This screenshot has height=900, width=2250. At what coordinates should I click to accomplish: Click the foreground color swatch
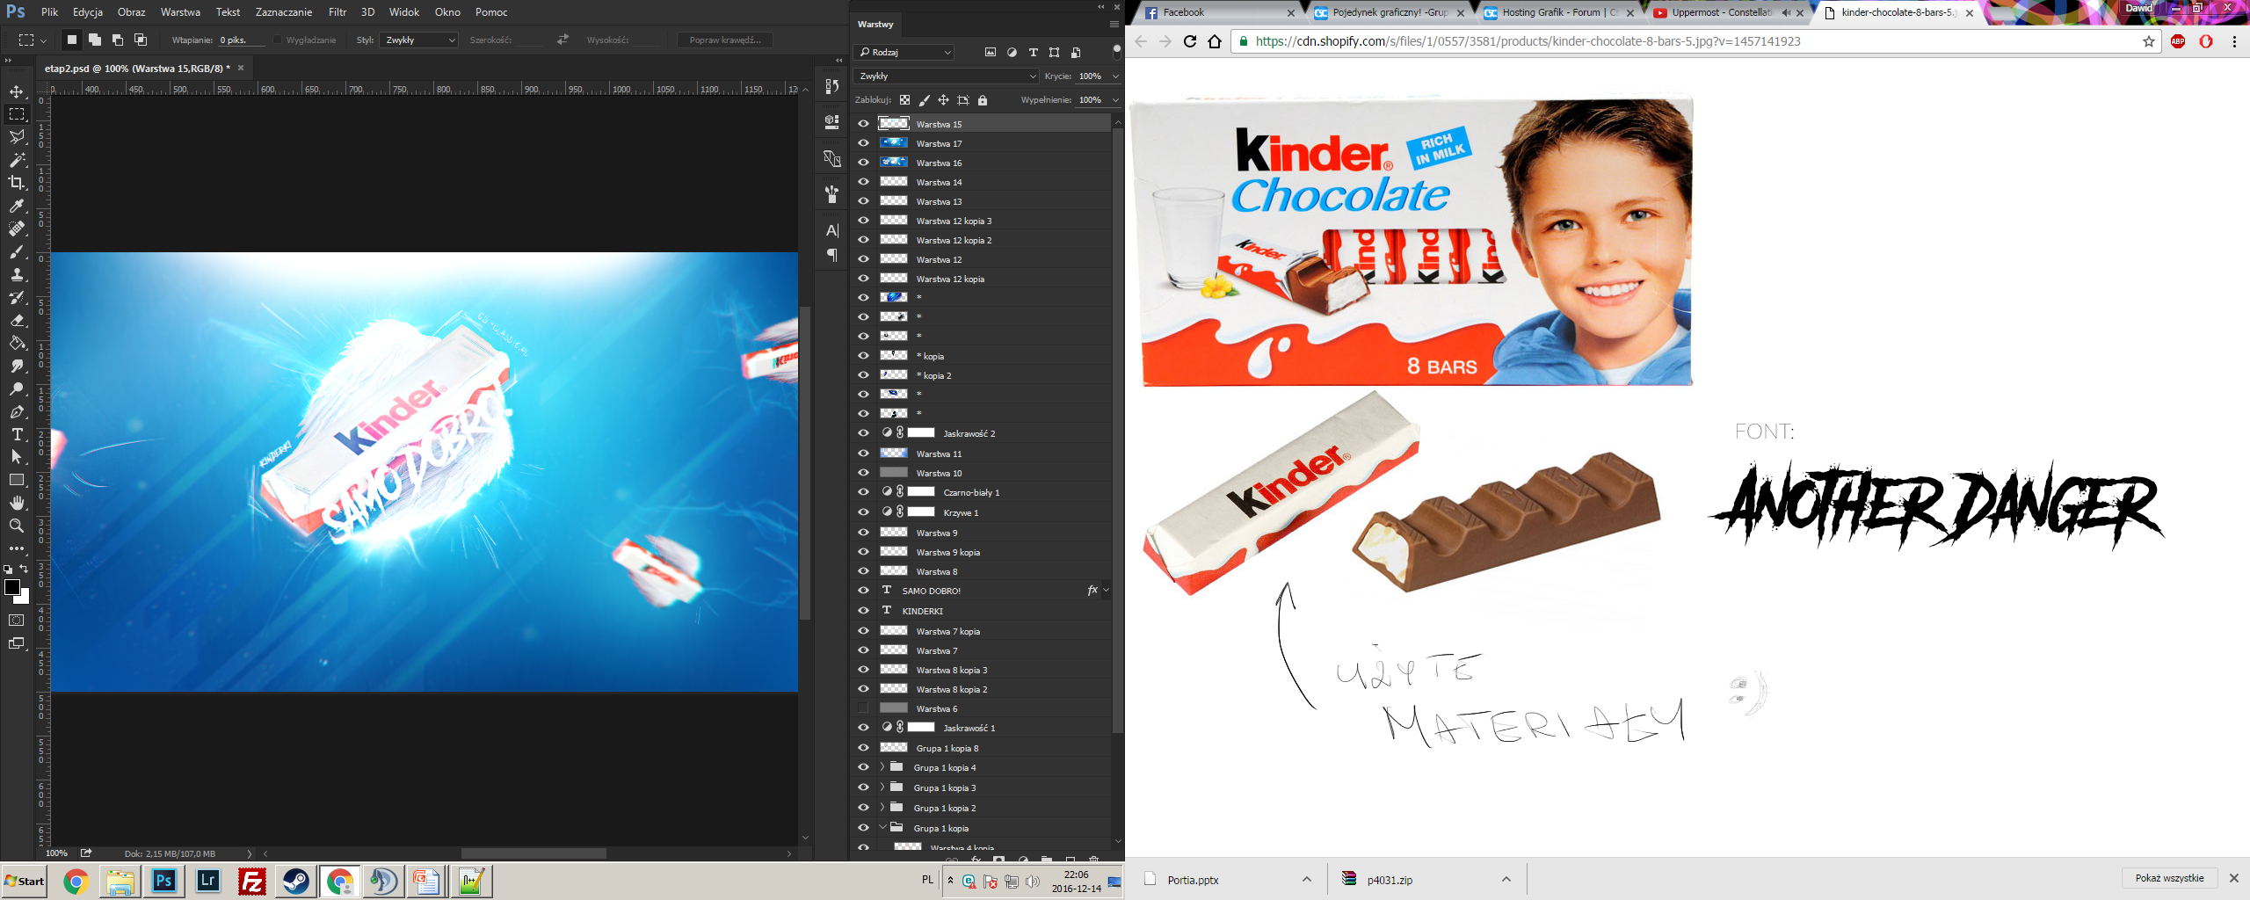tap(11, 587)
